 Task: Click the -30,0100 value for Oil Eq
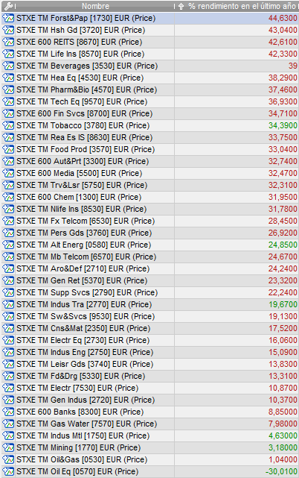281,471
